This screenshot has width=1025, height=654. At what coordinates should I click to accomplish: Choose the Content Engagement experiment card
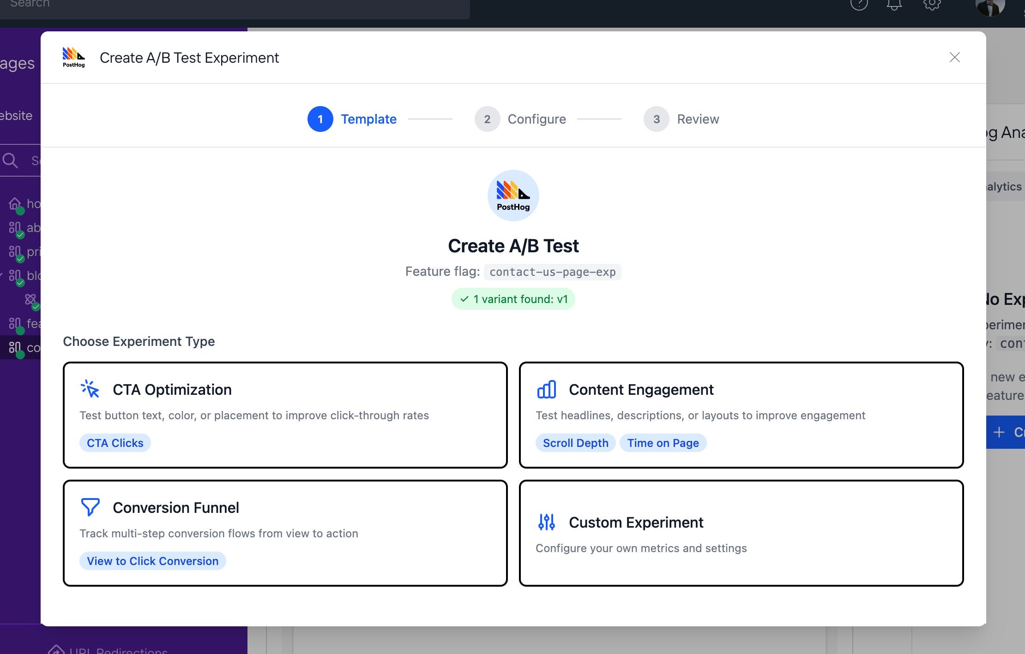point(741,415)
